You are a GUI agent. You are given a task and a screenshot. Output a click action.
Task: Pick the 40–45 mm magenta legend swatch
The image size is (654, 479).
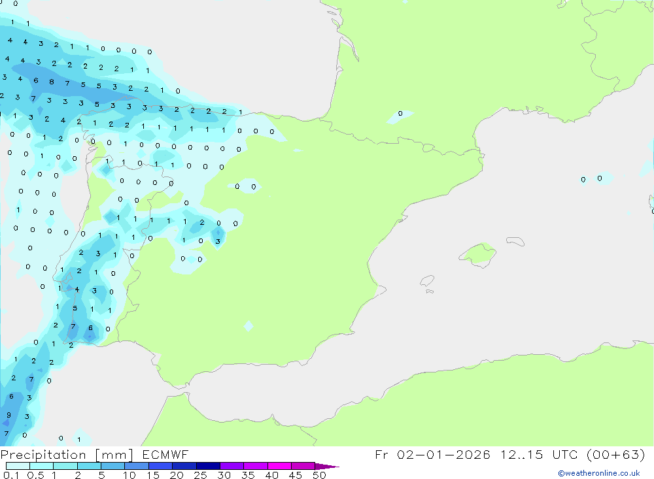[x=279, y=466]
